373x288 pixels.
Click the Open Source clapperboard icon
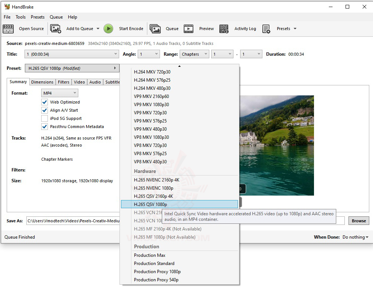click(8, 29)
